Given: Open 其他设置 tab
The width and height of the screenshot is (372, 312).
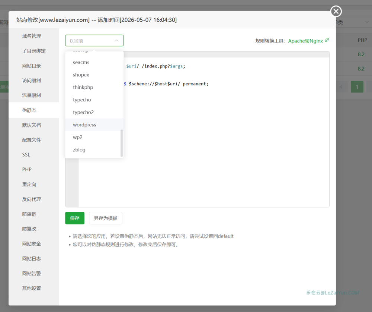Looking at the screenshot, I should point(34,288).
